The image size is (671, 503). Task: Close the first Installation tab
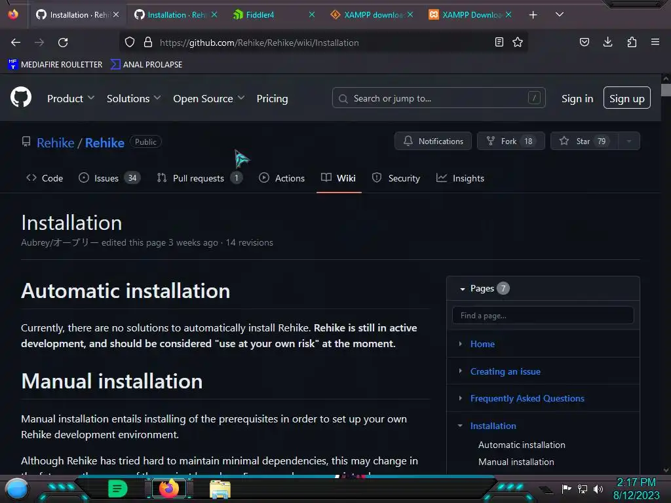pyautogui.click(x=116, y=14)
